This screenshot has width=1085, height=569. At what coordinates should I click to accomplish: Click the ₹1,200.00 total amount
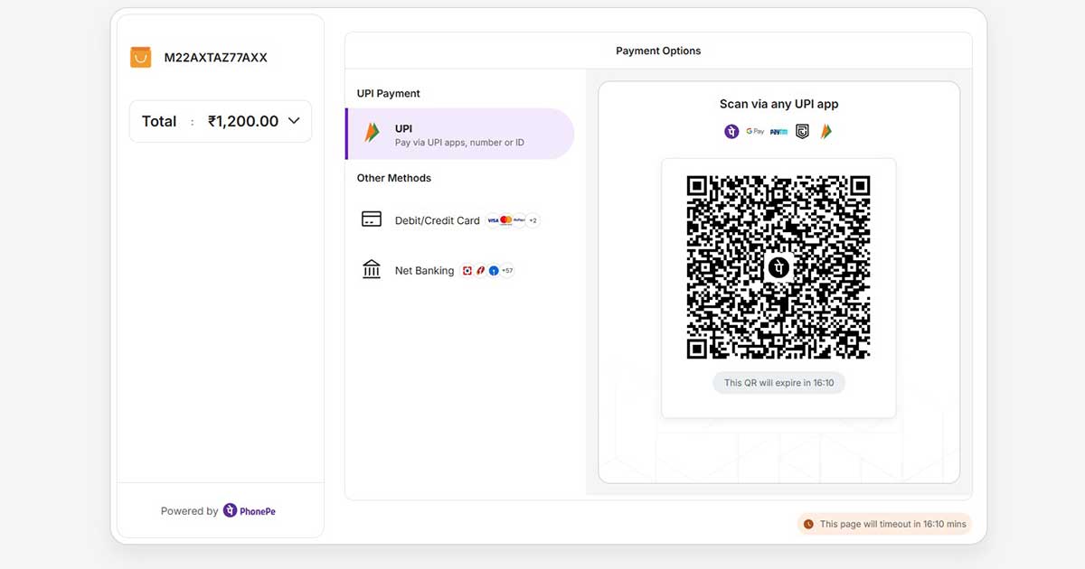click(x=243, y=121)
